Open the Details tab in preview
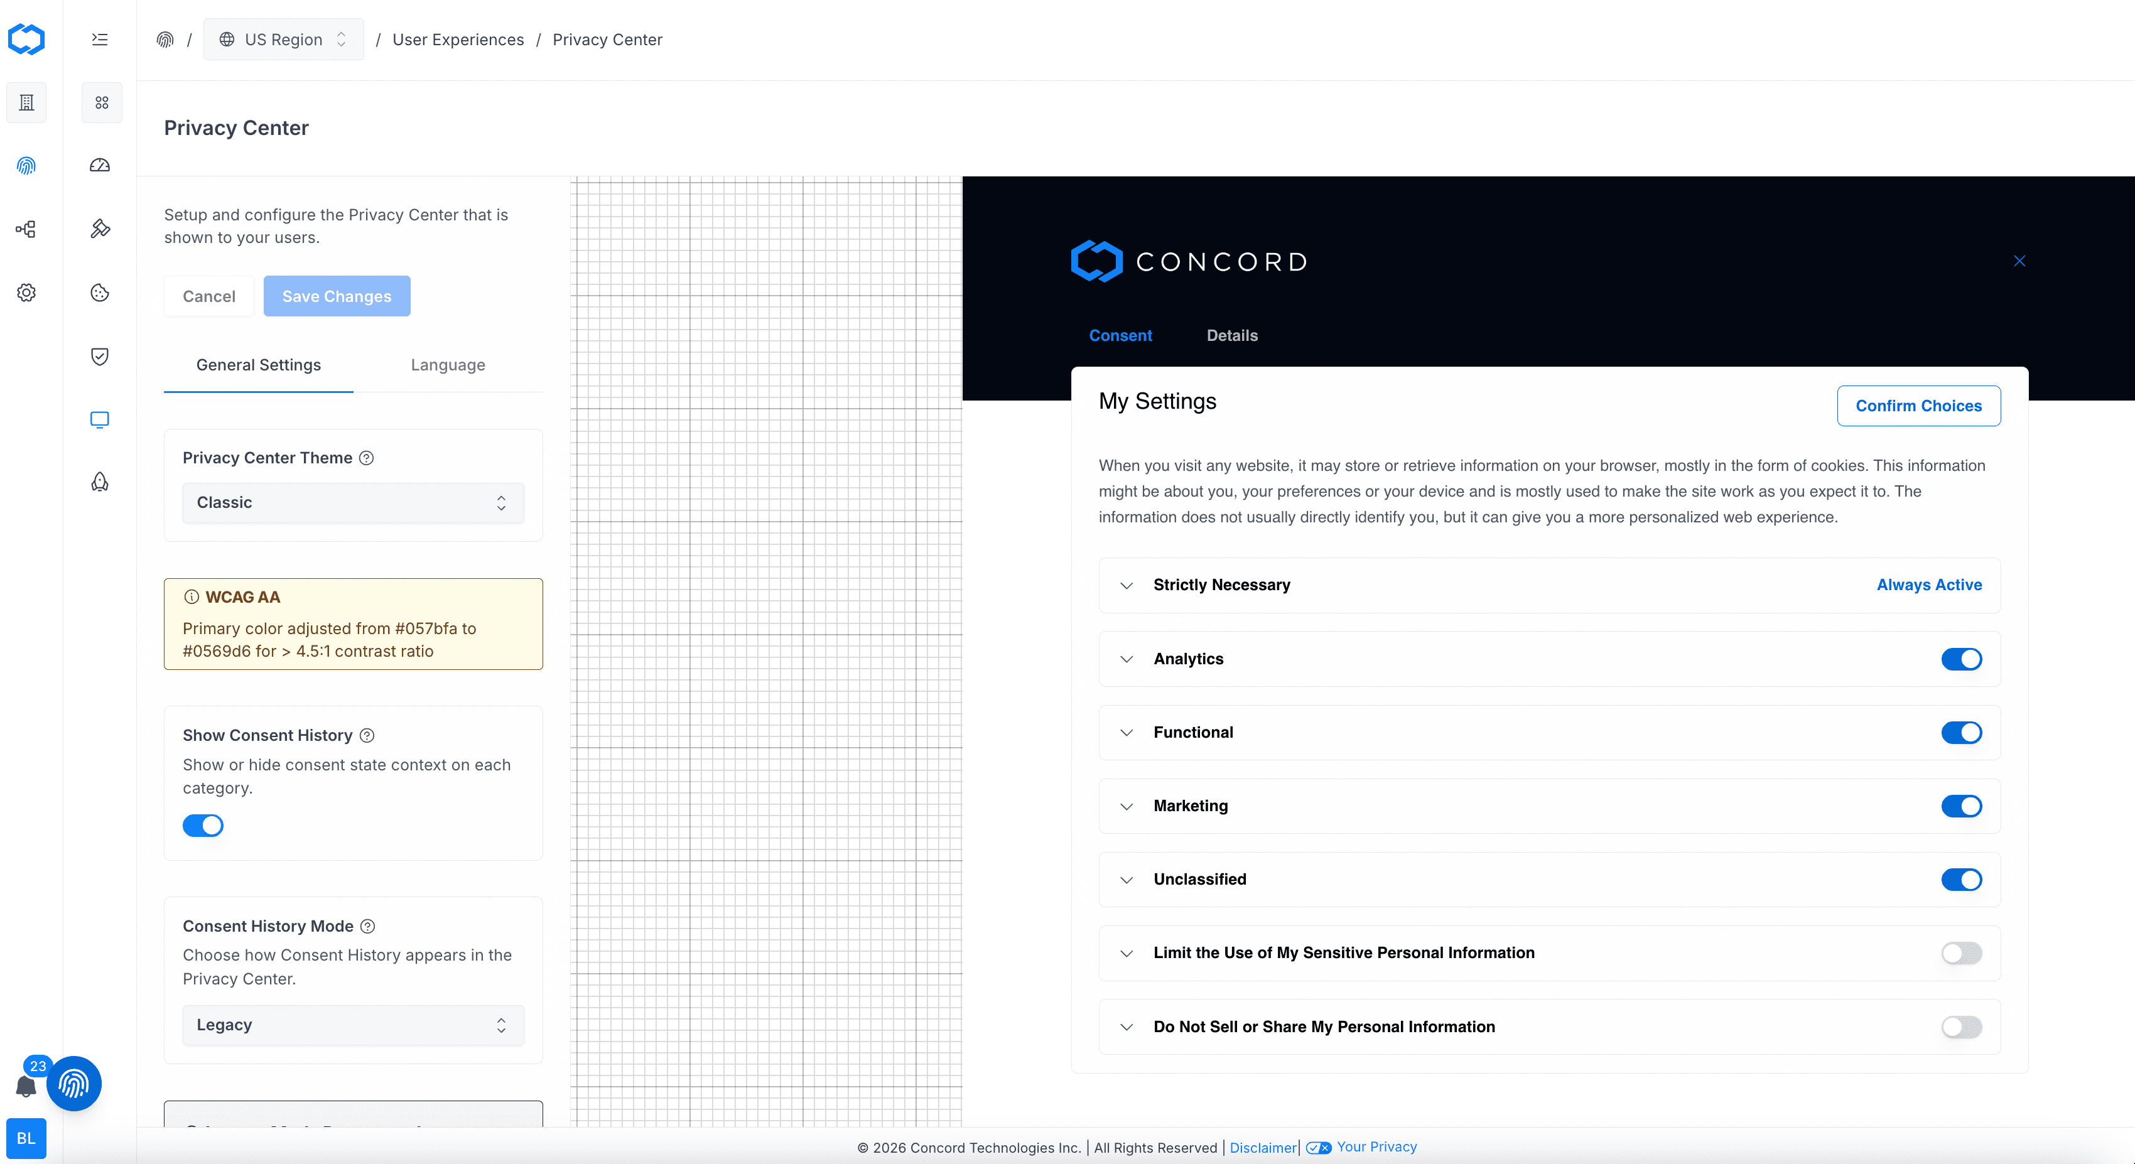2135x1164 pixels. (1231, 335)
